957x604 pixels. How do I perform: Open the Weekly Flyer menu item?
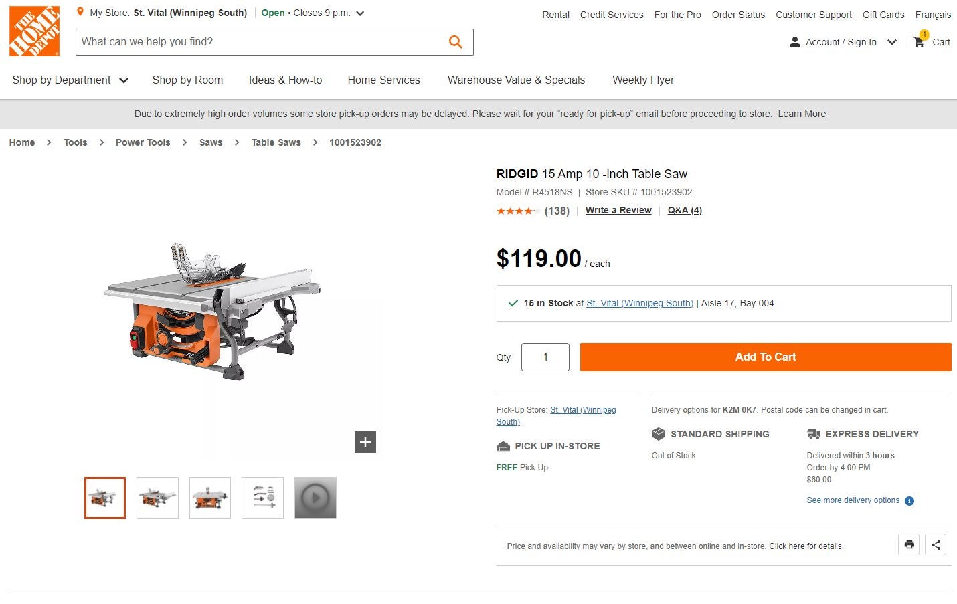(643, 80)
